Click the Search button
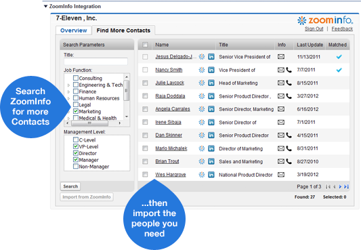The width and height of the screenshot is (361, 250). [x=70, y=186]
